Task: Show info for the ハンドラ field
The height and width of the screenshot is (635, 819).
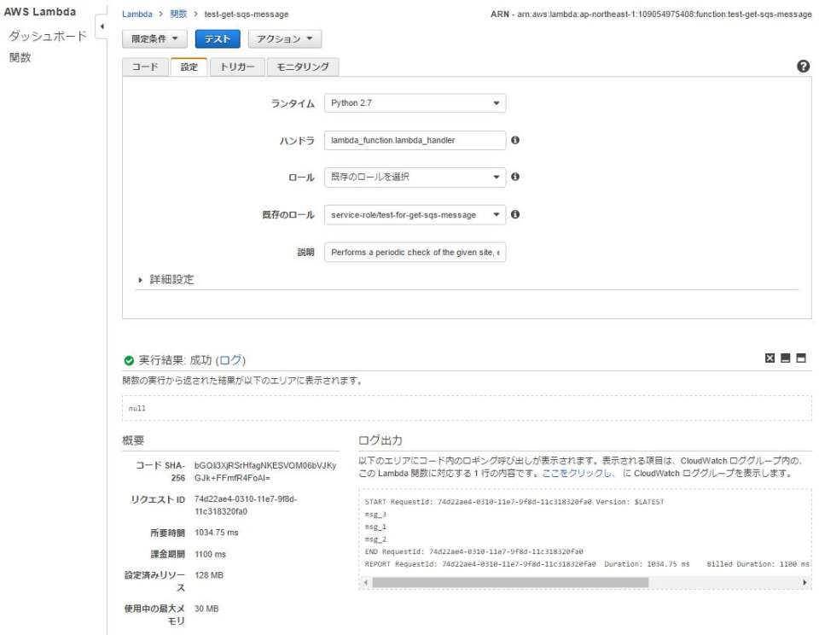Action: (x=515, y=140)
